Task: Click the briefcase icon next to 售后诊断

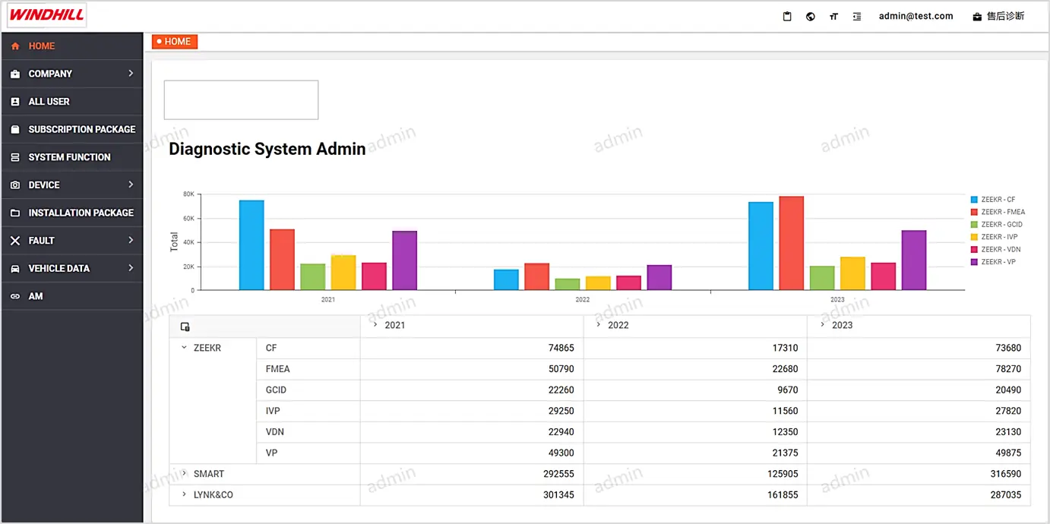Action: tap(977, 17)
